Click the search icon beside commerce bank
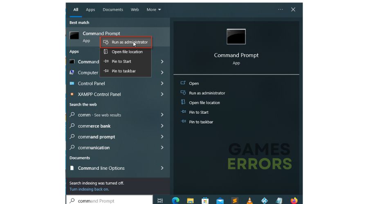This screenshot has height=204, width=368. coord(72,126)
